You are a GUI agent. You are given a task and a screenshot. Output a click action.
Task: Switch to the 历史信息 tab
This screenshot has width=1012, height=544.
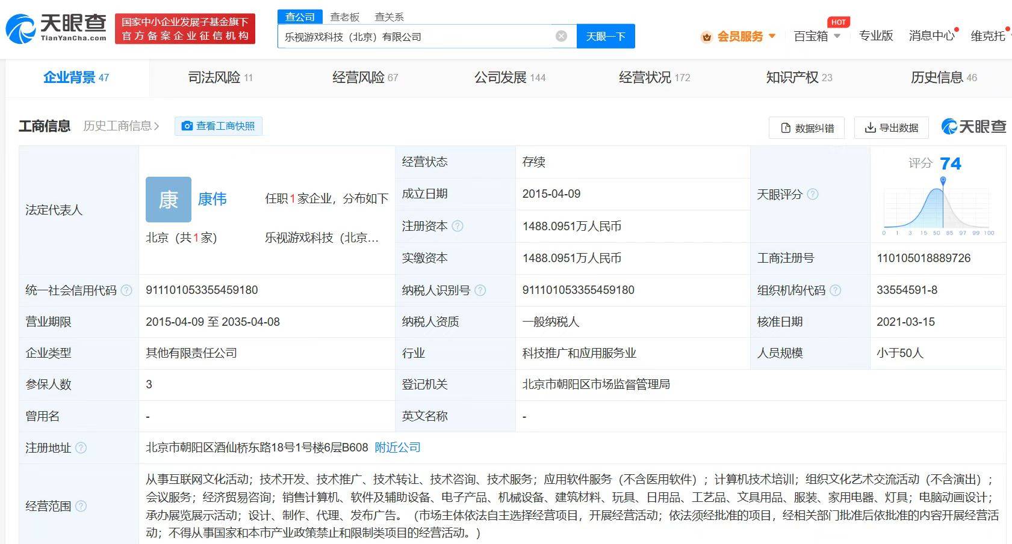[x=944, y=78]
